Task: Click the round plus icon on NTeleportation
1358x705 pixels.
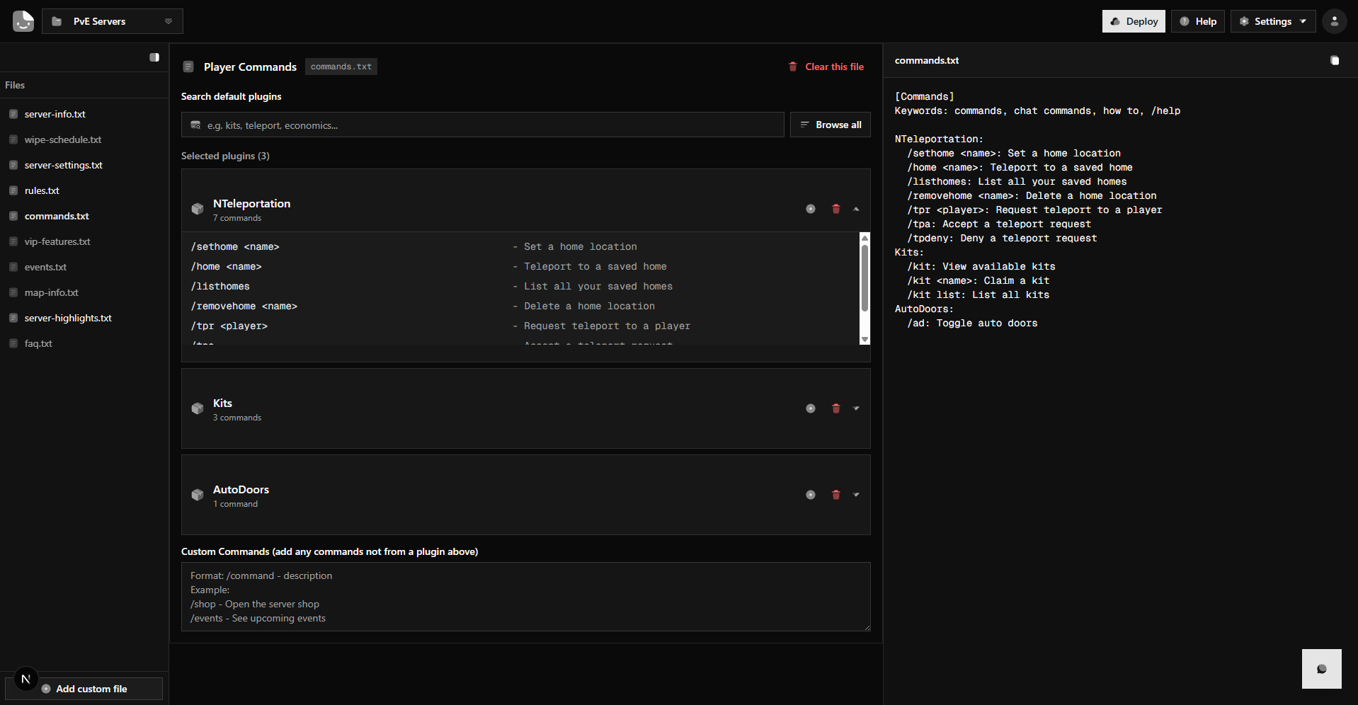Action: [x=811, y=209]
